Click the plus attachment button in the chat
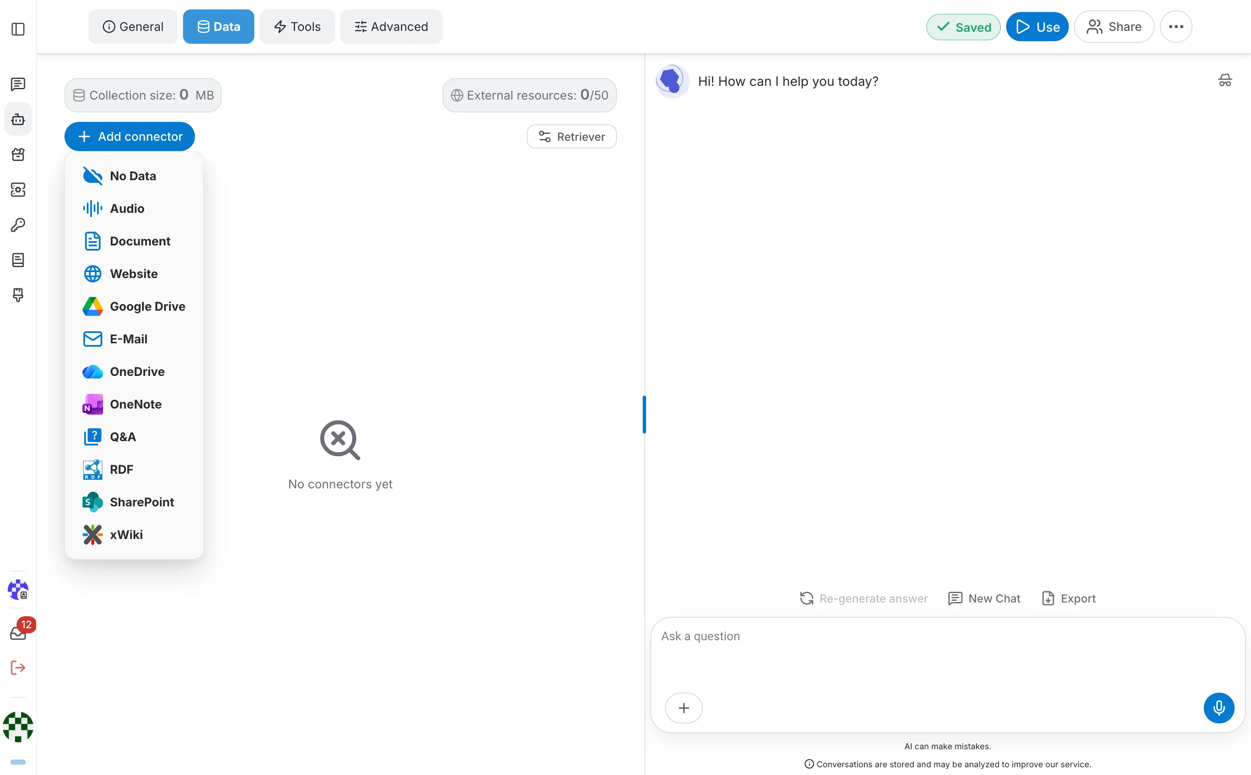This screenshot has width=1251, height=775. (x=683, y=708)
